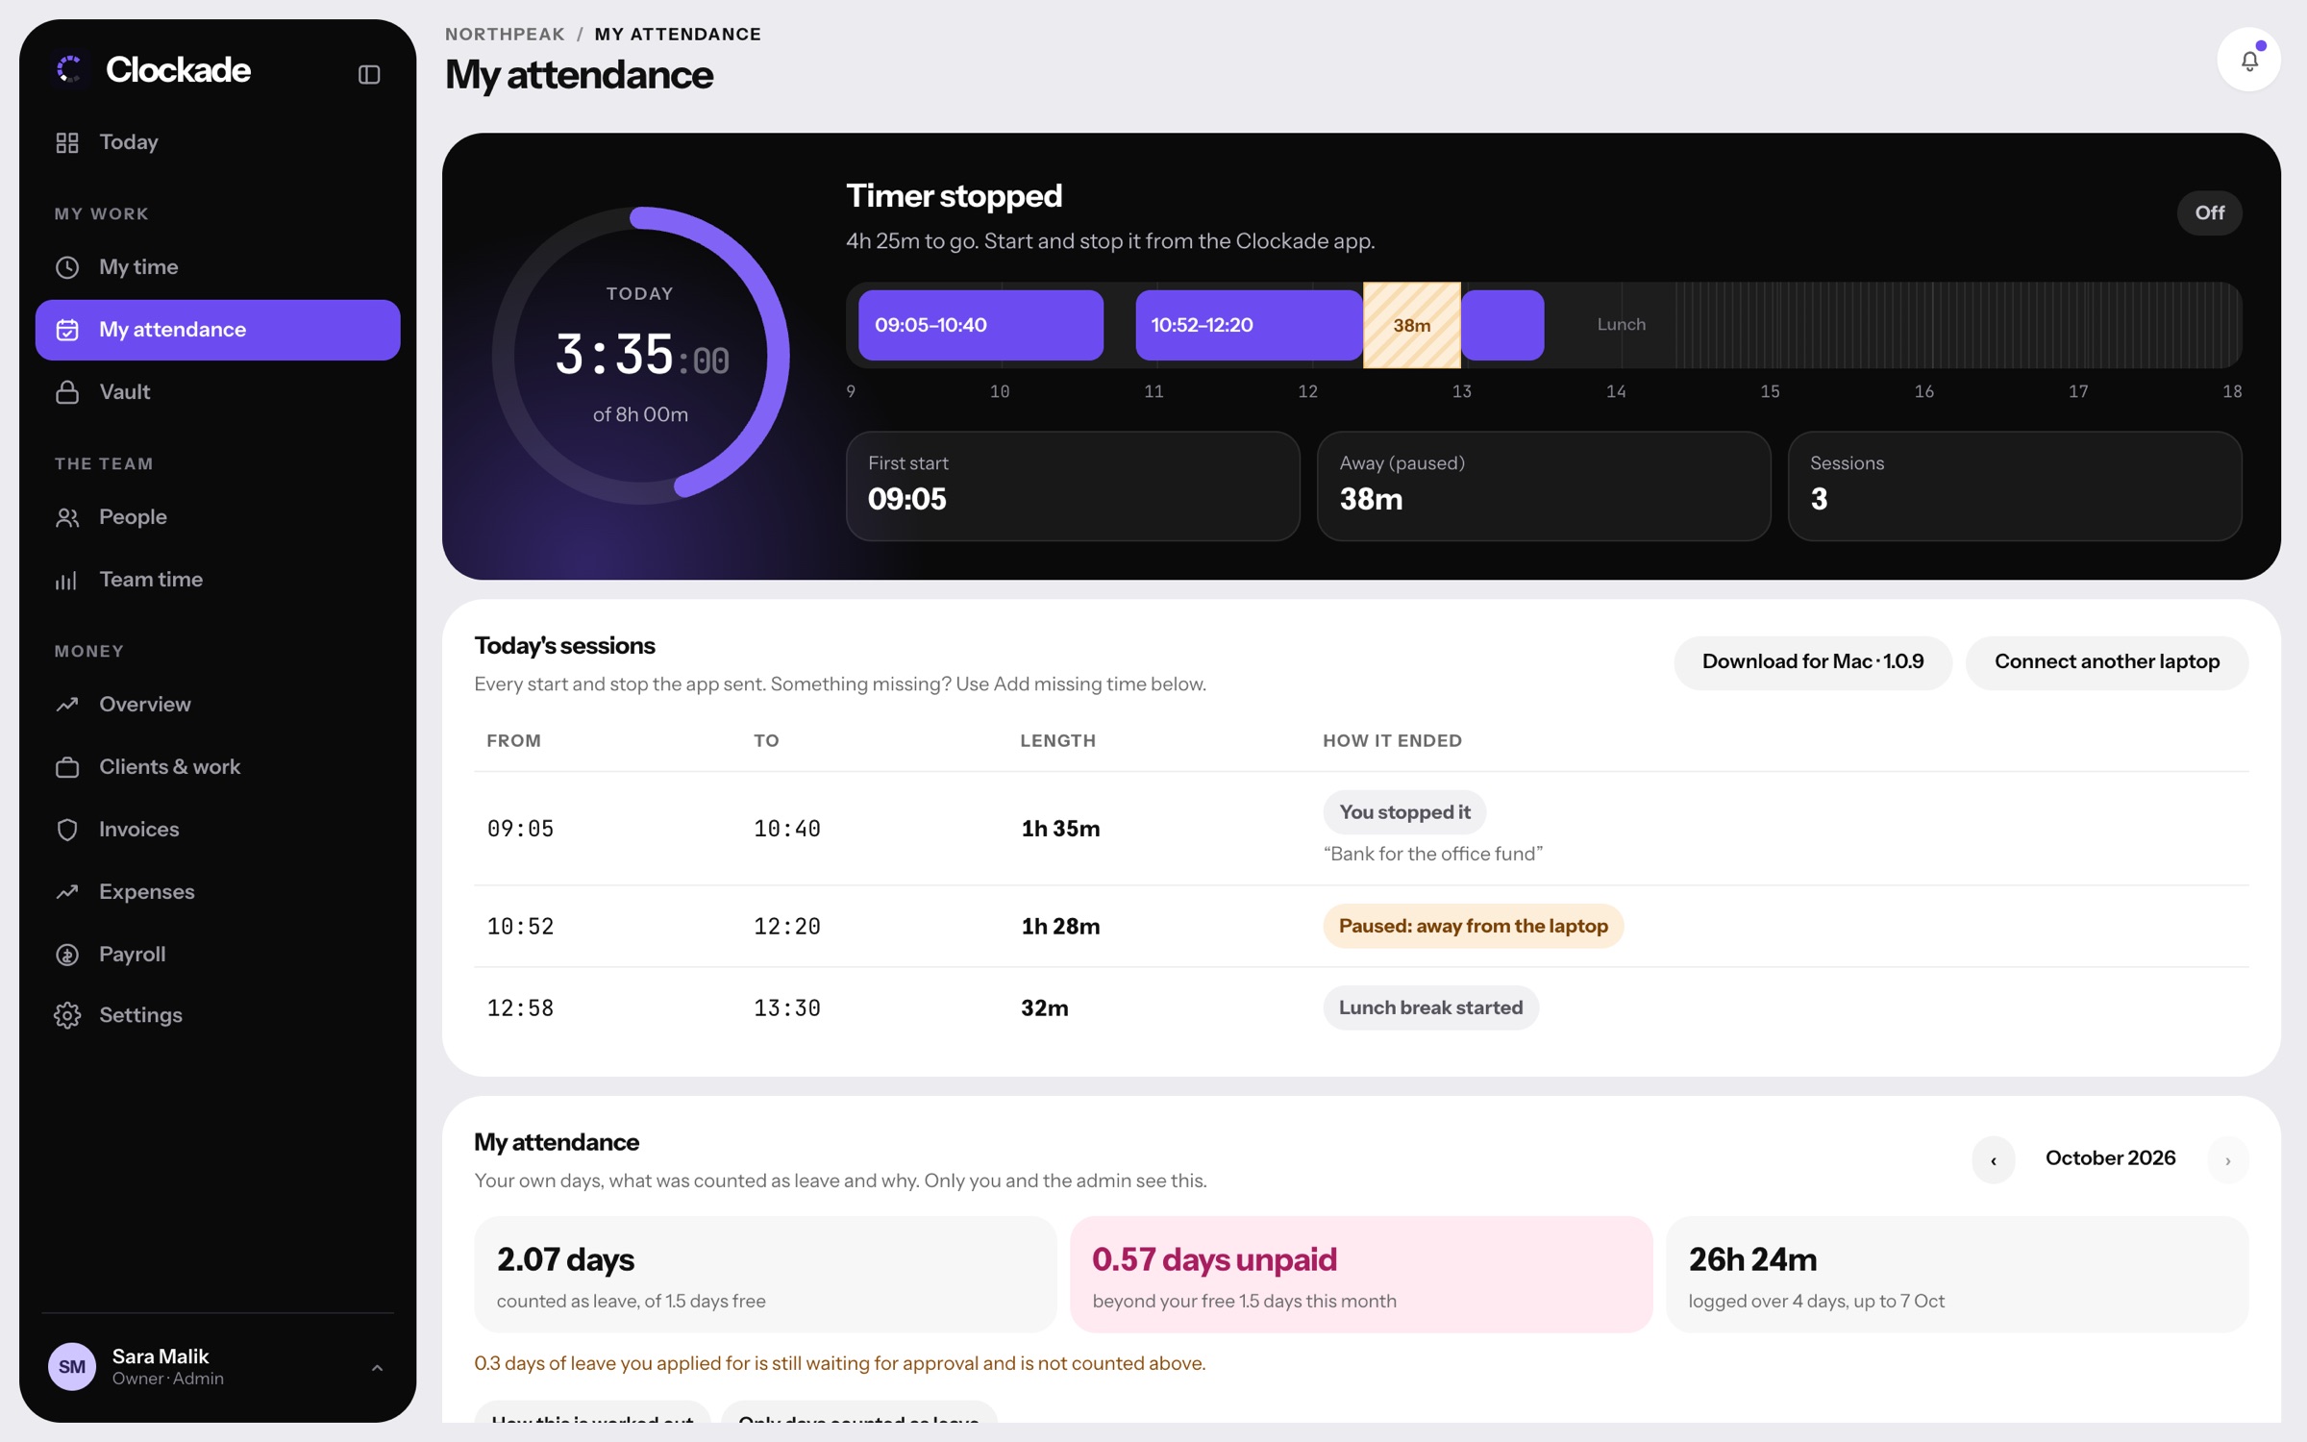Select the 09:05–10:40 timeline block
This screenshot has width=2307, height=1442.
tap(980, 325)
